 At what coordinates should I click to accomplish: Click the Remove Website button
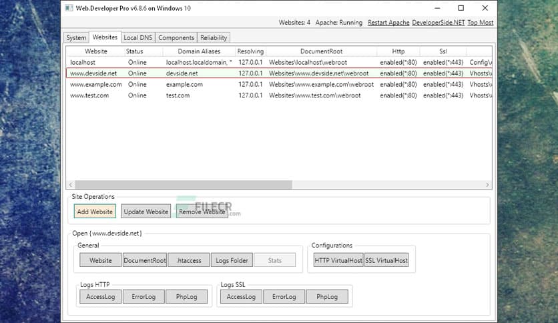[x=202, y=212]
